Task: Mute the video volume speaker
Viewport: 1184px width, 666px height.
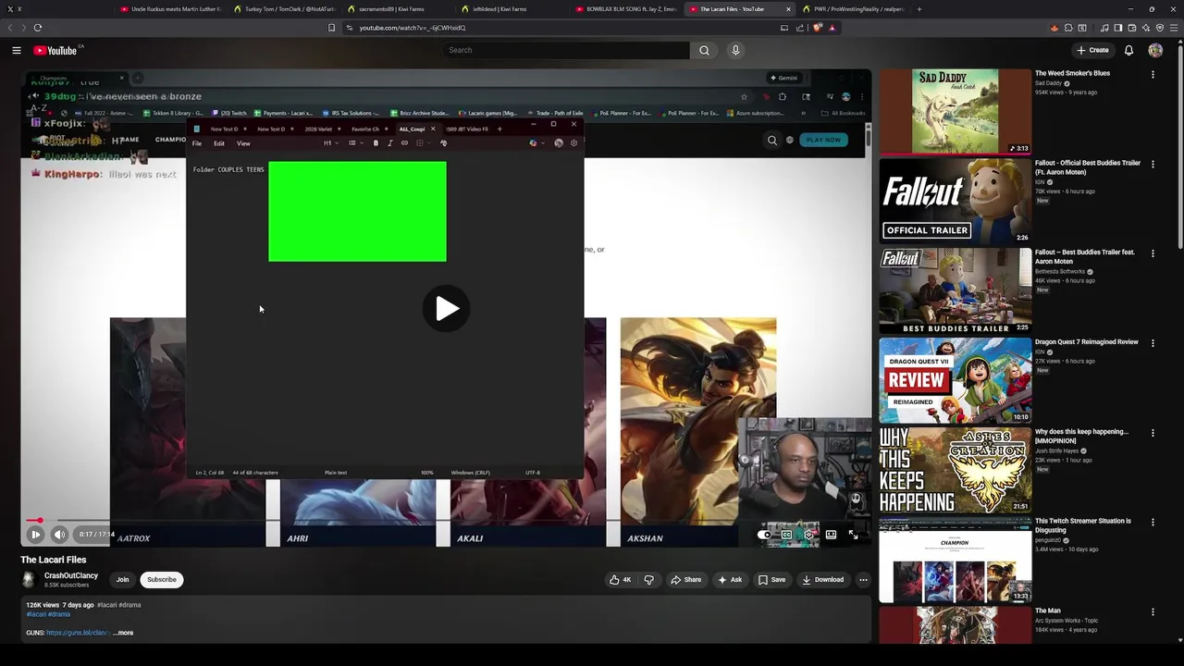Action: point(59,534)
